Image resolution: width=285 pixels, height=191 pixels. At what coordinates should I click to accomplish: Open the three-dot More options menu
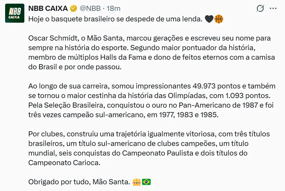click(273, 8)
